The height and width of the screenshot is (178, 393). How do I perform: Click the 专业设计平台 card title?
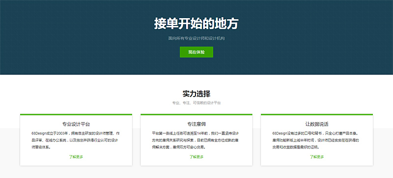coord(76,124)
